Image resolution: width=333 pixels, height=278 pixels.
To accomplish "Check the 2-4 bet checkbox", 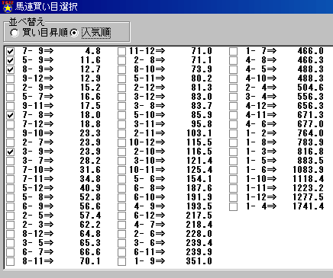I will pos(233,88).
